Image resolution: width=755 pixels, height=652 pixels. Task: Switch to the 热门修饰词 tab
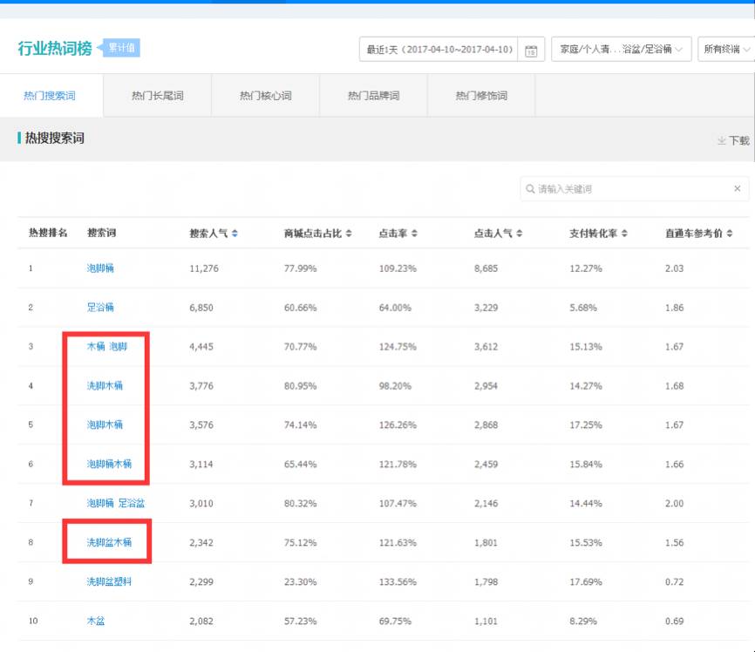481,96
